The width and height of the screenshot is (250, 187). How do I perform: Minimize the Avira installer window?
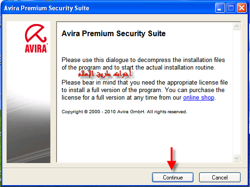(x=220, y=8)
